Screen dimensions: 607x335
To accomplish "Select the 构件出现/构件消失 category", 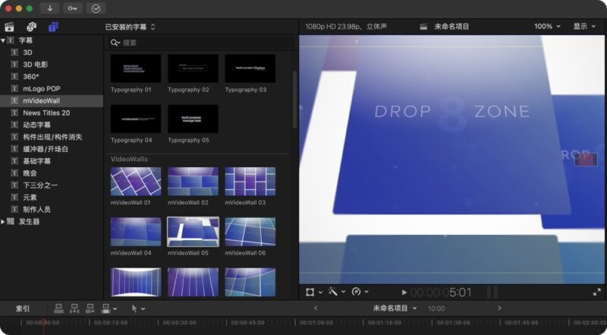I will (52, 137).
